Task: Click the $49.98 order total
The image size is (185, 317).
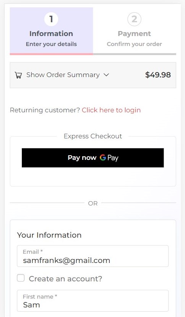Action: point(158,75)
